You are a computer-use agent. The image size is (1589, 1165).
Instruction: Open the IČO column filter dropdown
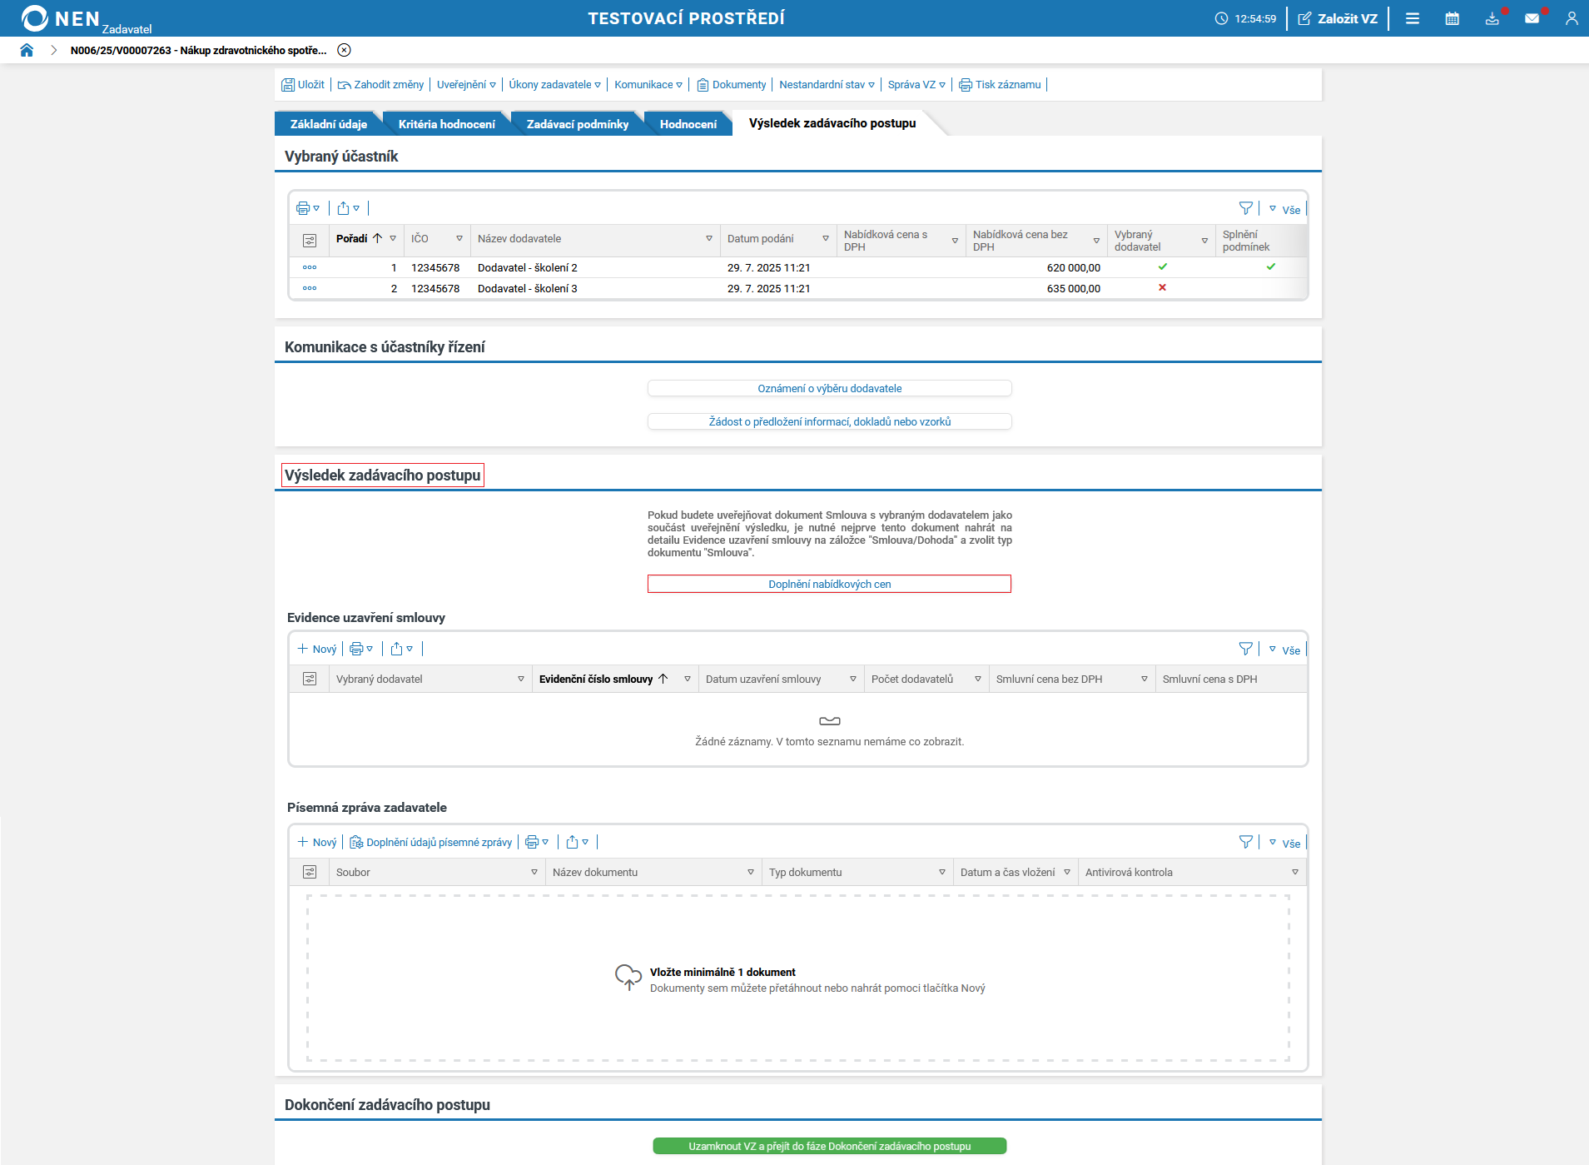click(x=458, y=239)
